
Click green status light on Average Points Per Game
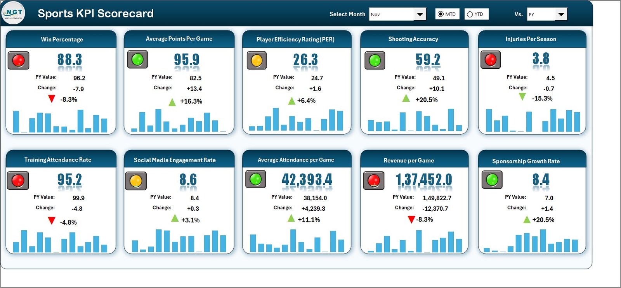137,59
